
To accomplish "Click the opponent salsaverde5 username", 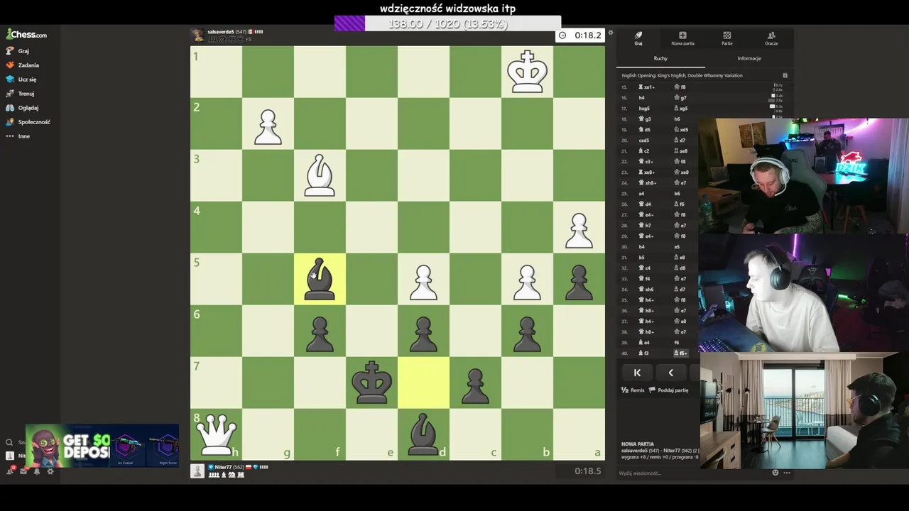I will [221, 32].
